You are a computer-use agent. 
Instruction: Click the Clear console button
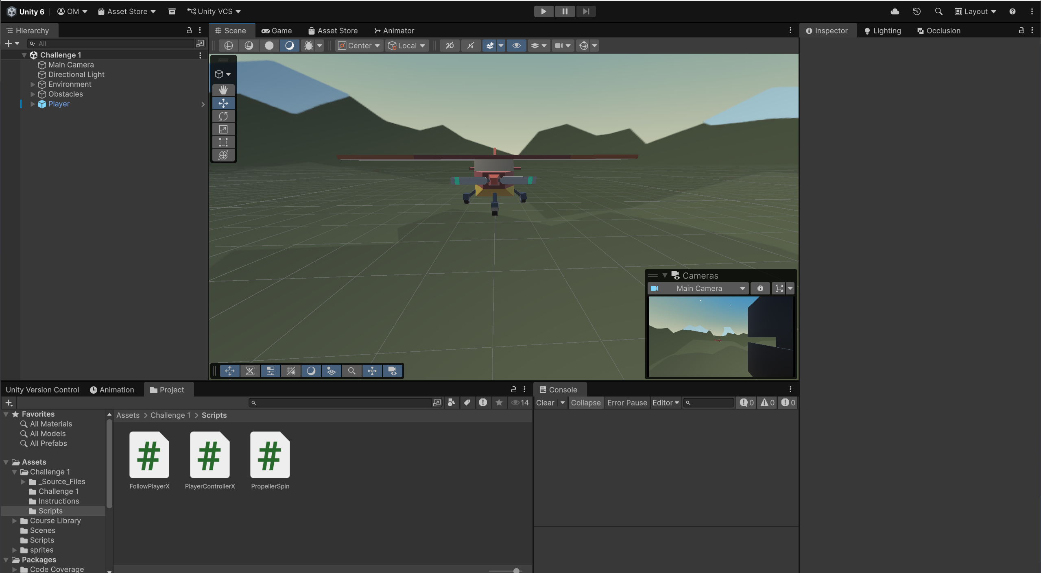point(545,403)
